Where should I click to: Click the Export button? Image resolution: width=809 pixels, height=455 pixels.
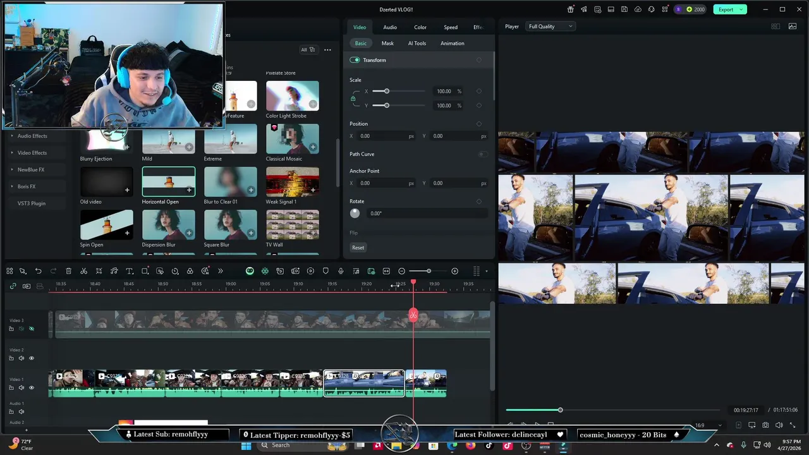pyautogui.click(x=726, y=9)
